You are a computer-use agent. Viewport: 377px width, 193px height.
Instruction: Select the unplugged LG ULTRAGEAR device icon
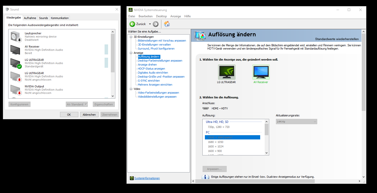(16, 77)
